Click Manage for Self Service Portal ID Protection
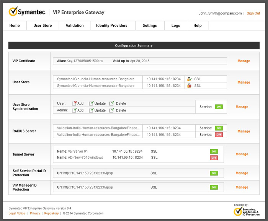 pyautogui.click(x=242, y=173)
